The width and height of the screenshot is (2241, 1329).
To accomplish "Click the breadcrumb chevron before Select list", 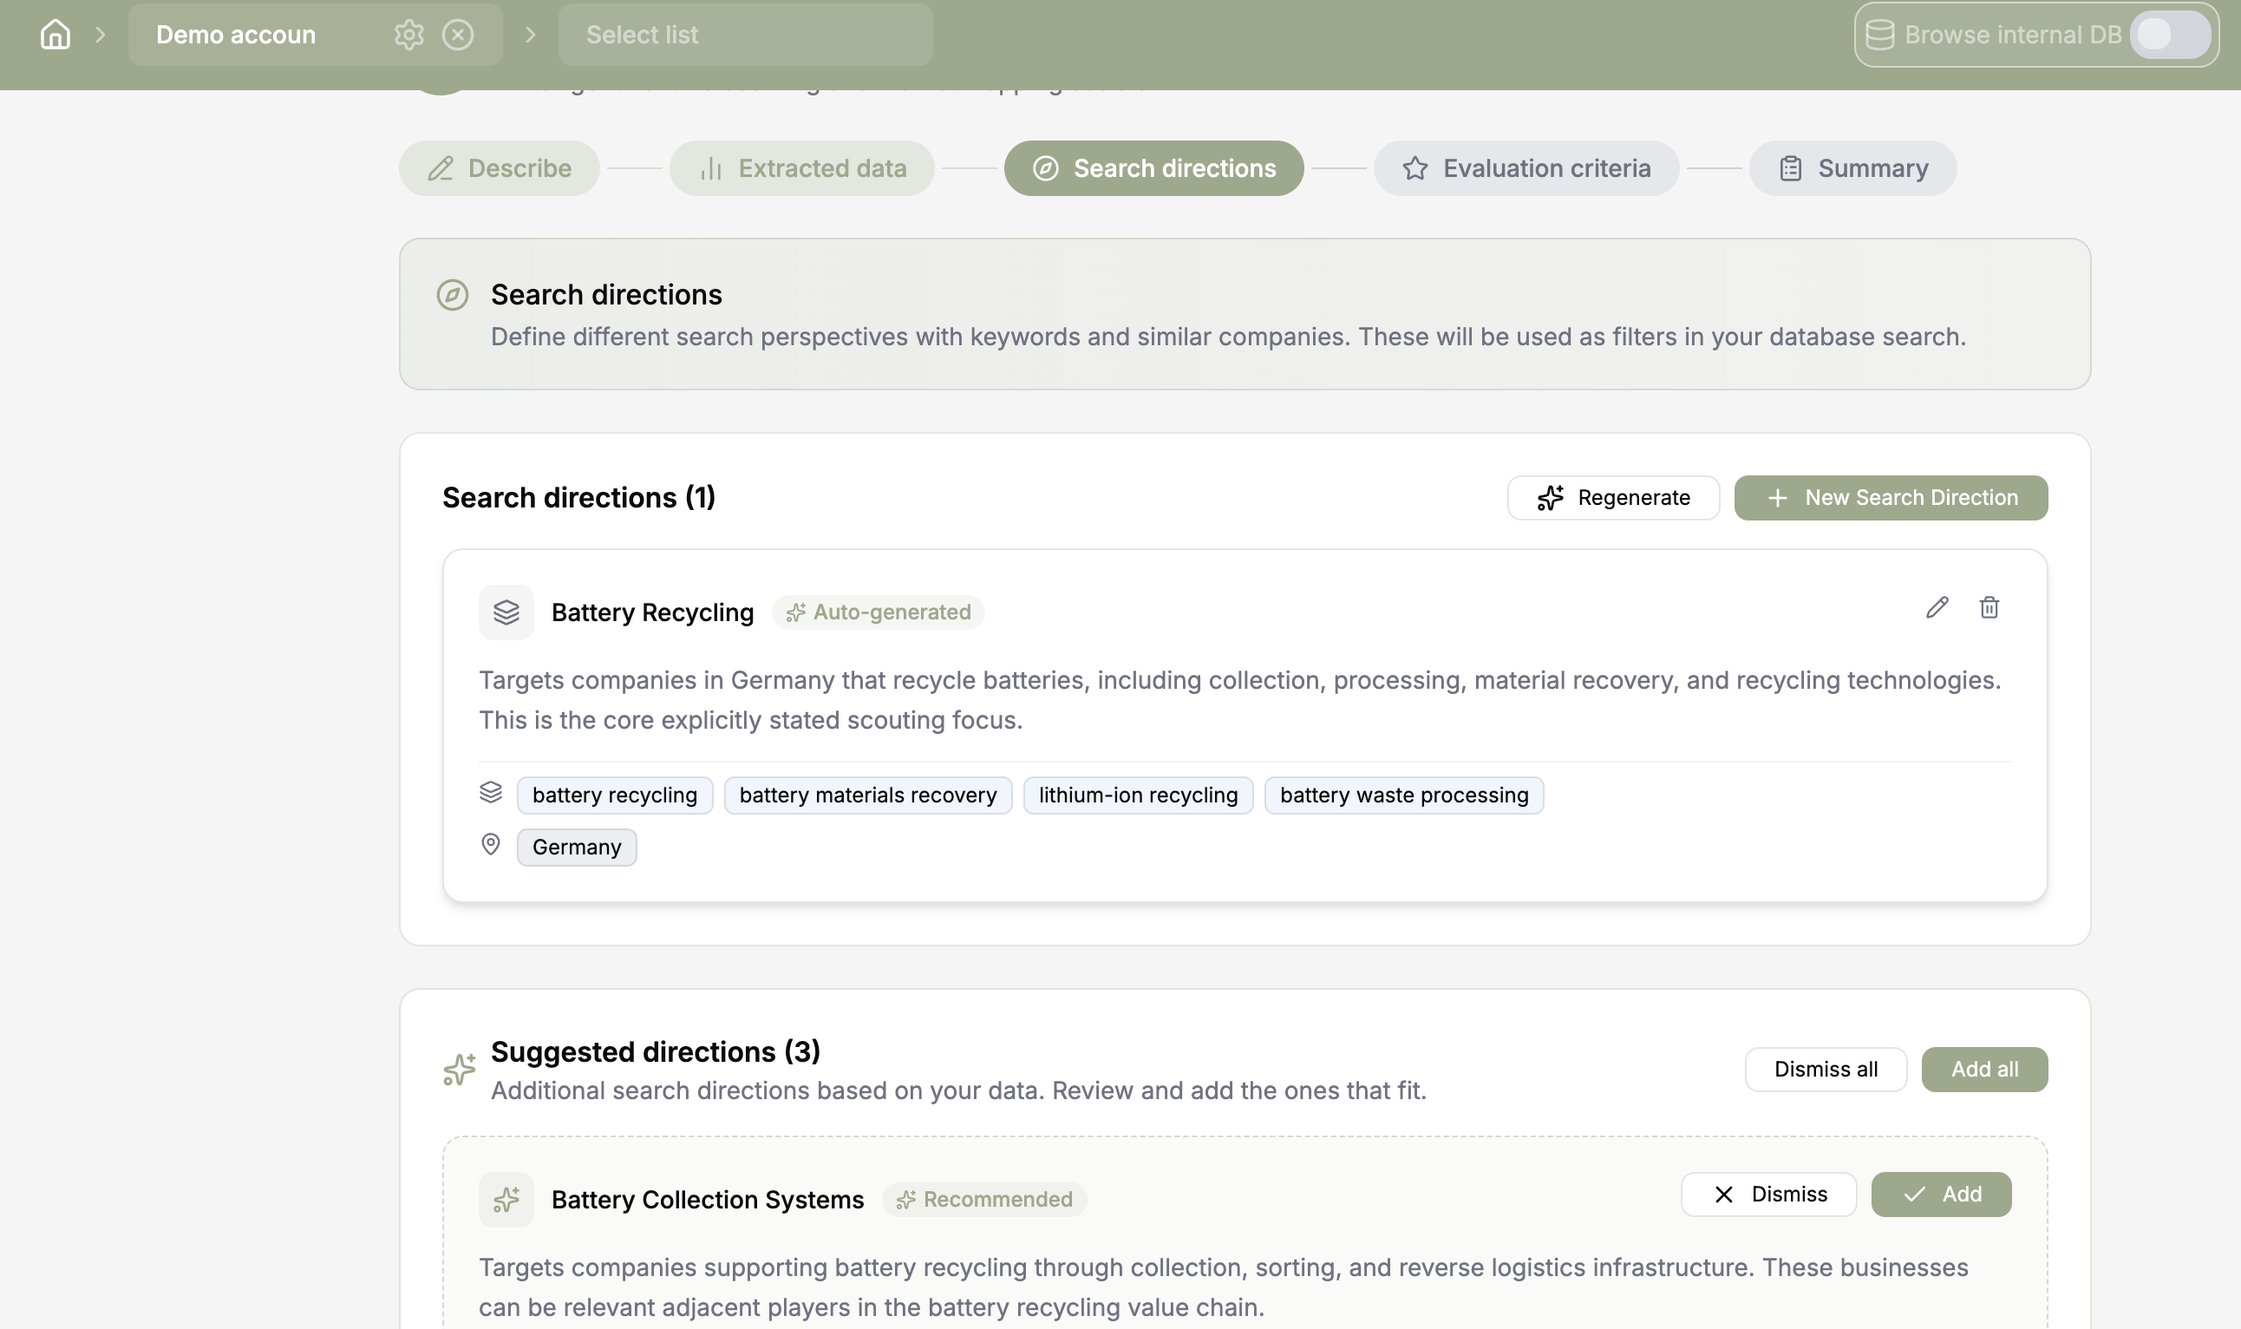I will point(530,34).
